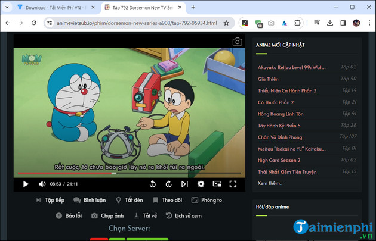376x241 pixels.
Task: Skip forward with the fast-forward circular icon
Action: [168, 184]
